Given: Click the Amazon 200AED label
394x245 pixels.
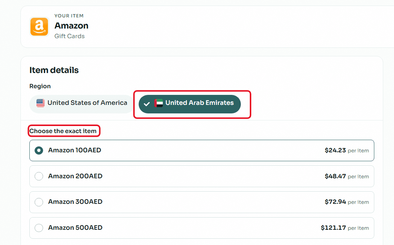Looking at the screenshot, I should pos(75,176).
